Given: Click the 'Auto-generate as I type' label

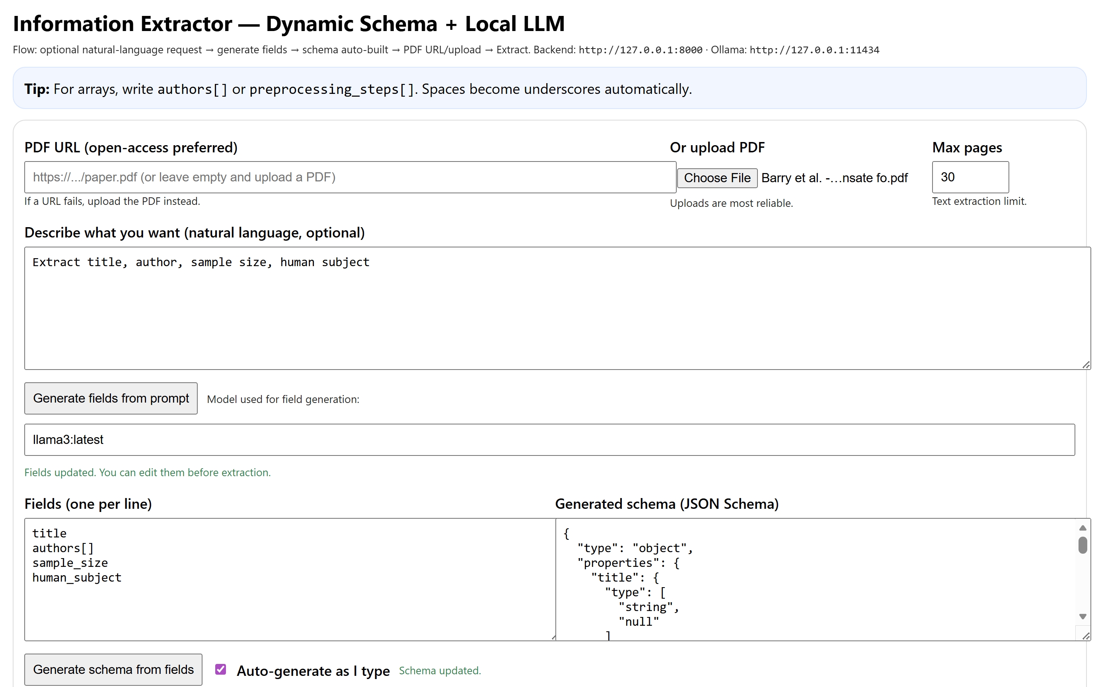Looking at the screenshot, I should [313, 671].
